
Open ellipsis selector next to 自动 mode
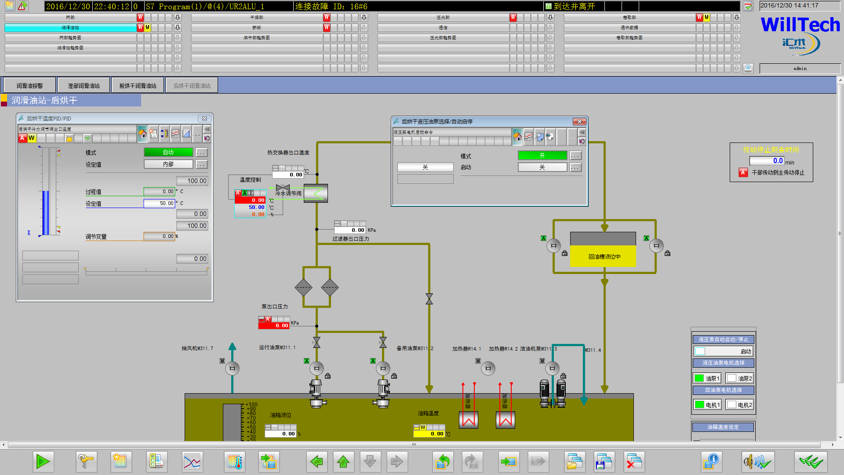(201, 153)
